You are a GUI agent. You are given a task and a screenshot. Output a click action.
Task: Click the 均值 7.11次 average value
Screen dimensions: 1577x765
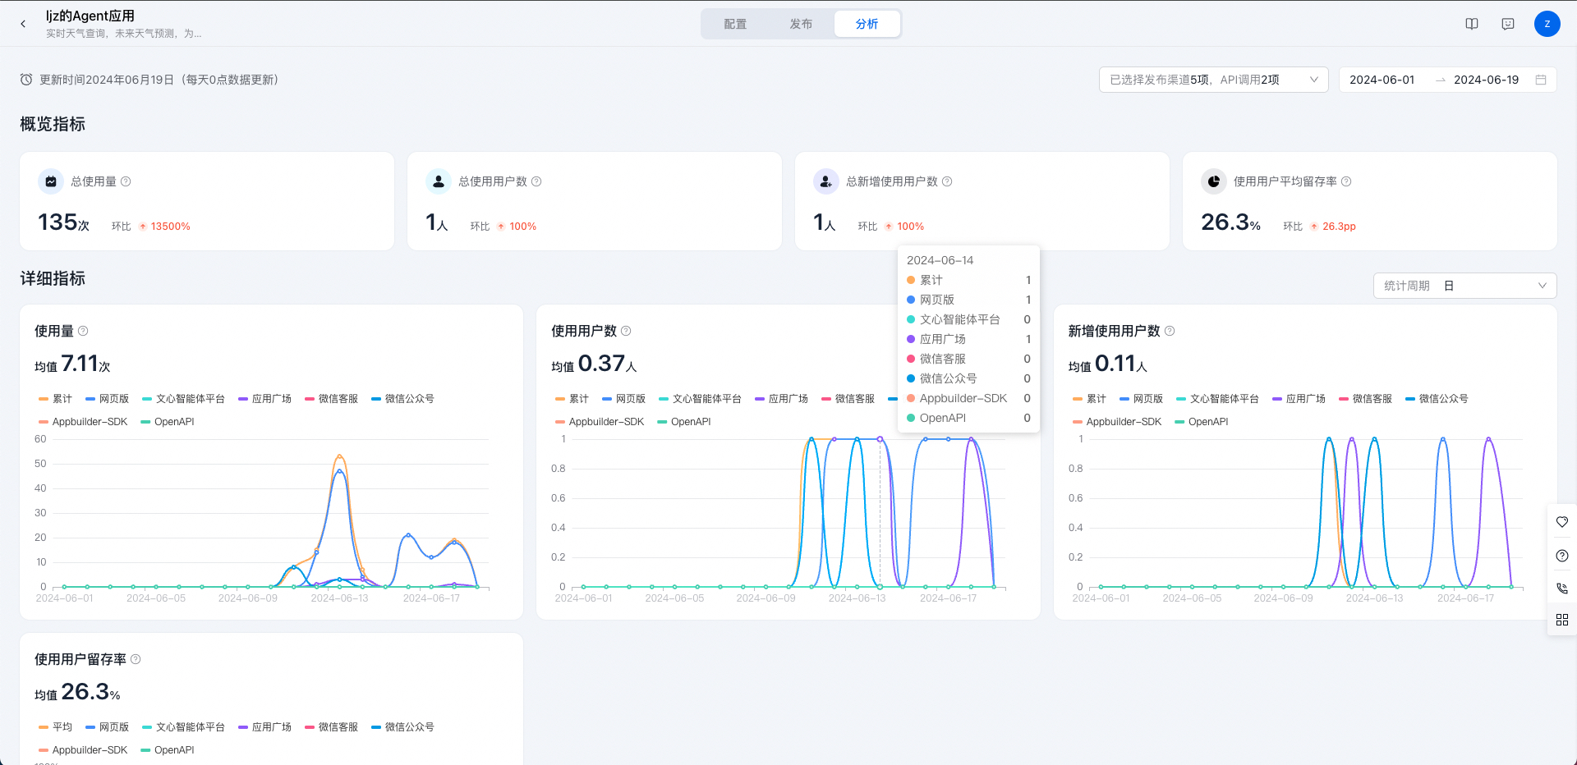point(72,364)
